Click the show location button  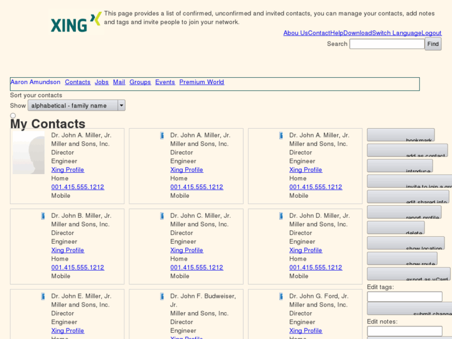pyautogui.click(x=406, y=243)
